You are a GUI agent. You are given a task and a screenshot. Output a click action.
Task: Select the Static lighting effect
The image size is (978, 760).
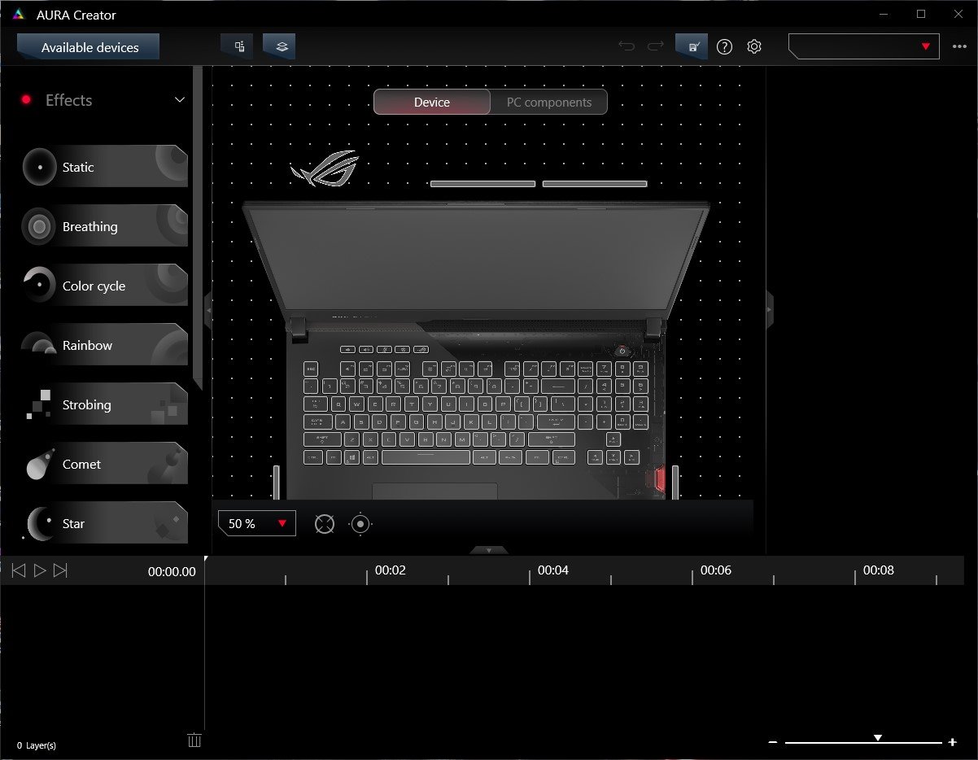(105, 167)
